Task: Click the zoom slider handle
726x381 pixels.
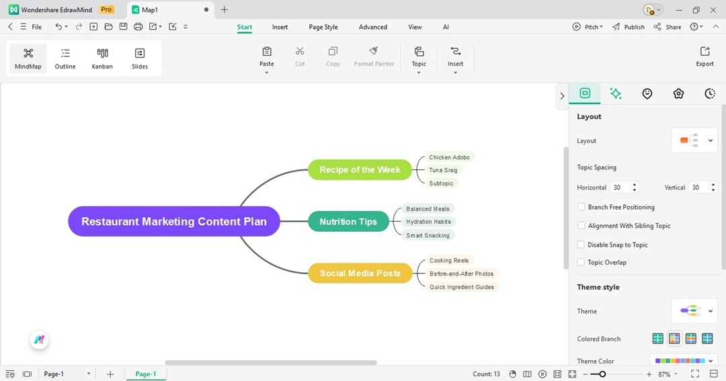Action: pos(602,374)
